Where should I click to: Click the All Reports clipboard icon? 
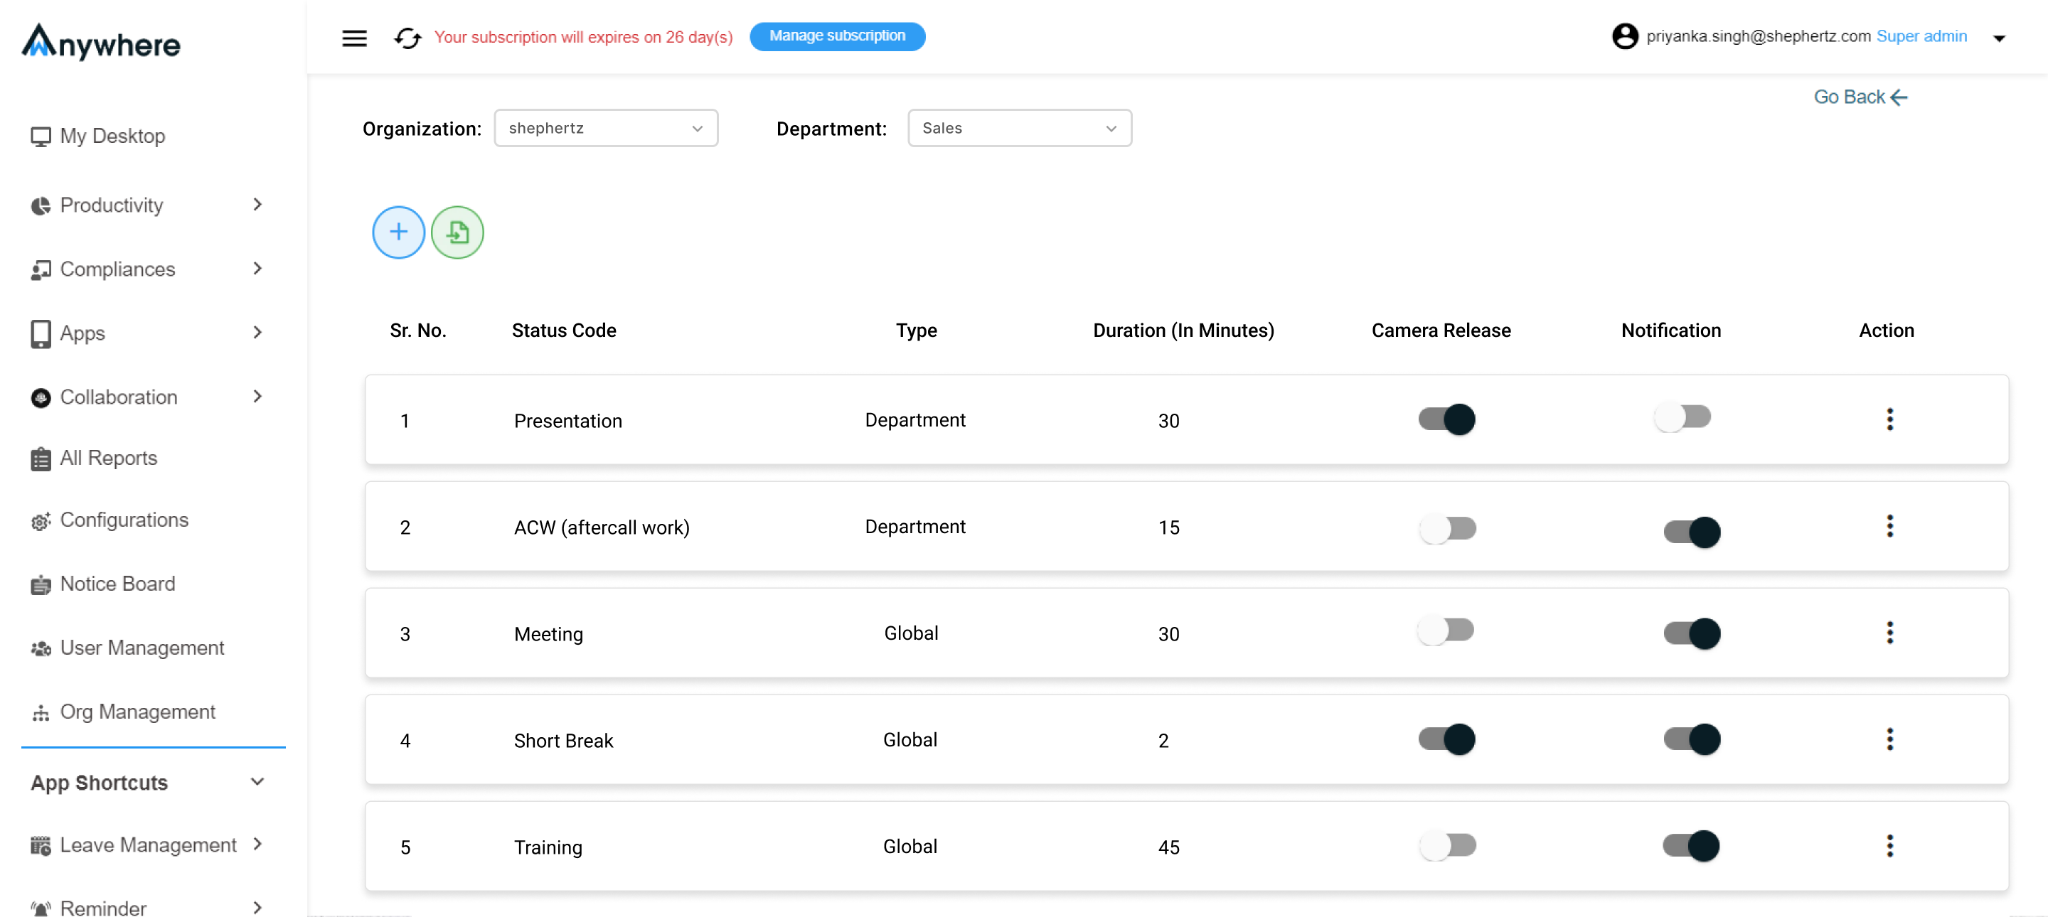click(41, 459)
